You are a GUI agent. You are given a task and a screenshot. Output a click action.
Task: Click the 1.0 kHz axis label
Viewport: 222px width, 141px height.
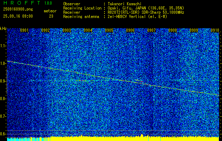3,63
